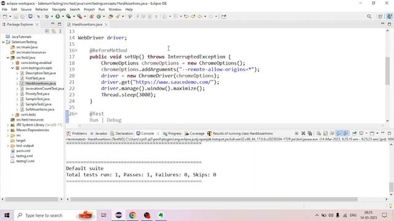
Task: Toggle Show Console on standard output change
Action: [339, 133]
